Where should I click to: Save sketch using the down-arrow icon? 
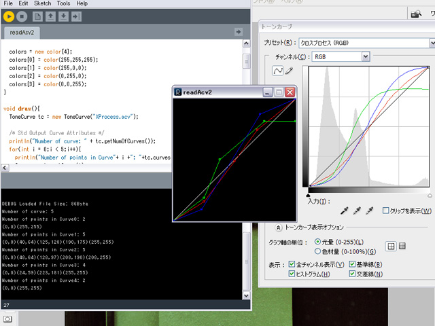[x=63, y=16]
